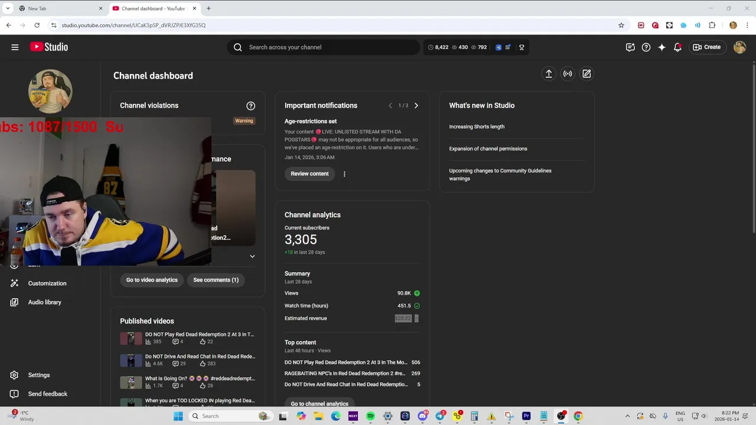Click the Chrome profile avatar in toolbar

pyautogui.click(x=733, y=25)
